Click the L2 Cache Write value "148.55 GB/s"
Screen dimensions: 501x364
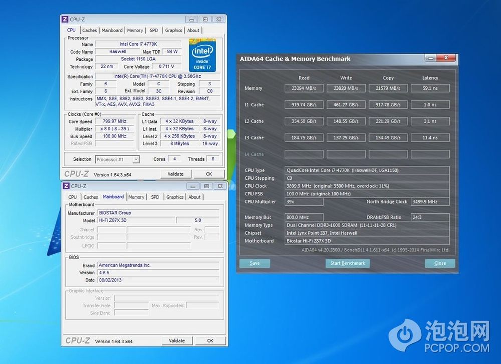(346, 121)
